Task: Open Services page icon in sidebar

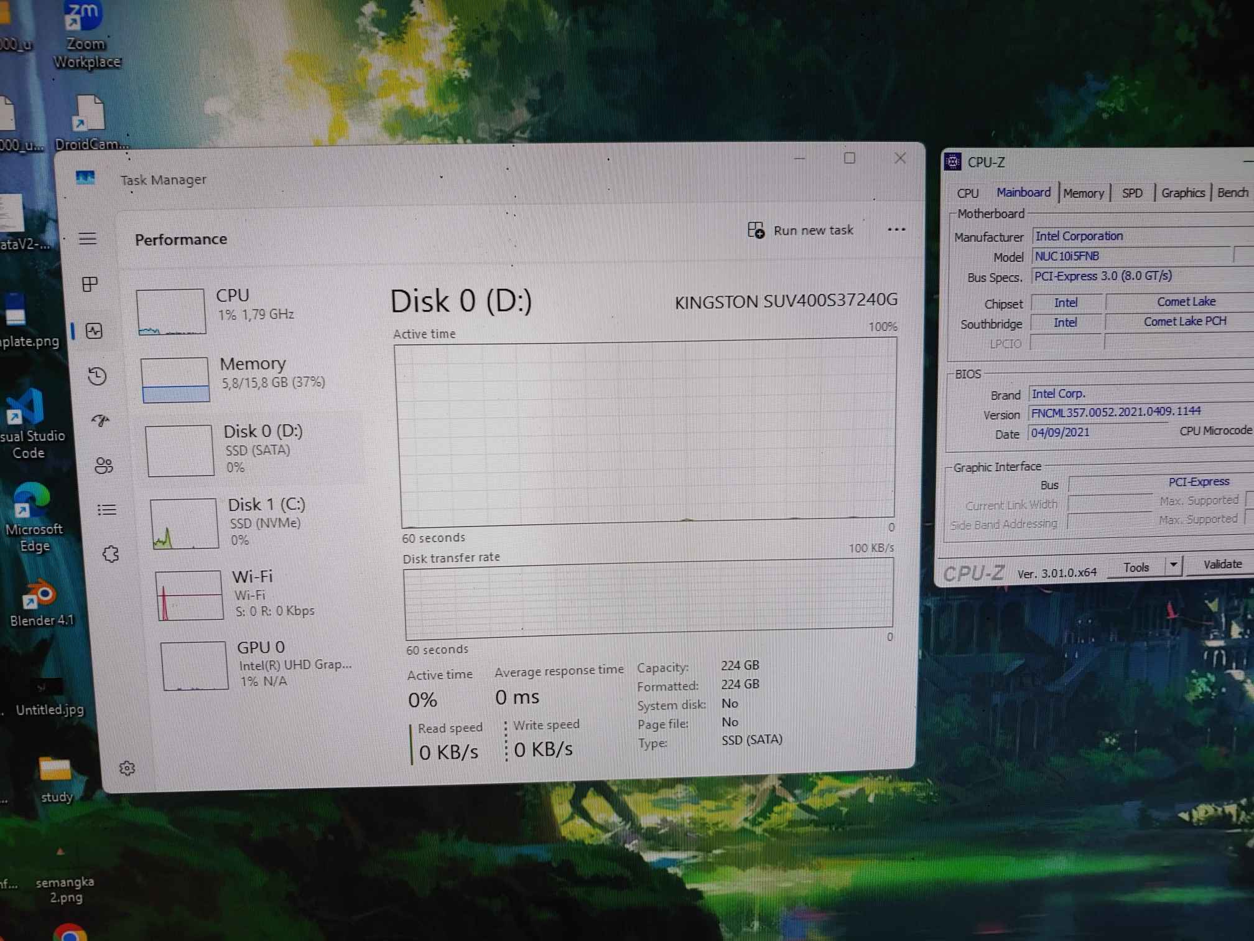Action: pyautogui.click(x=111, y=554)
